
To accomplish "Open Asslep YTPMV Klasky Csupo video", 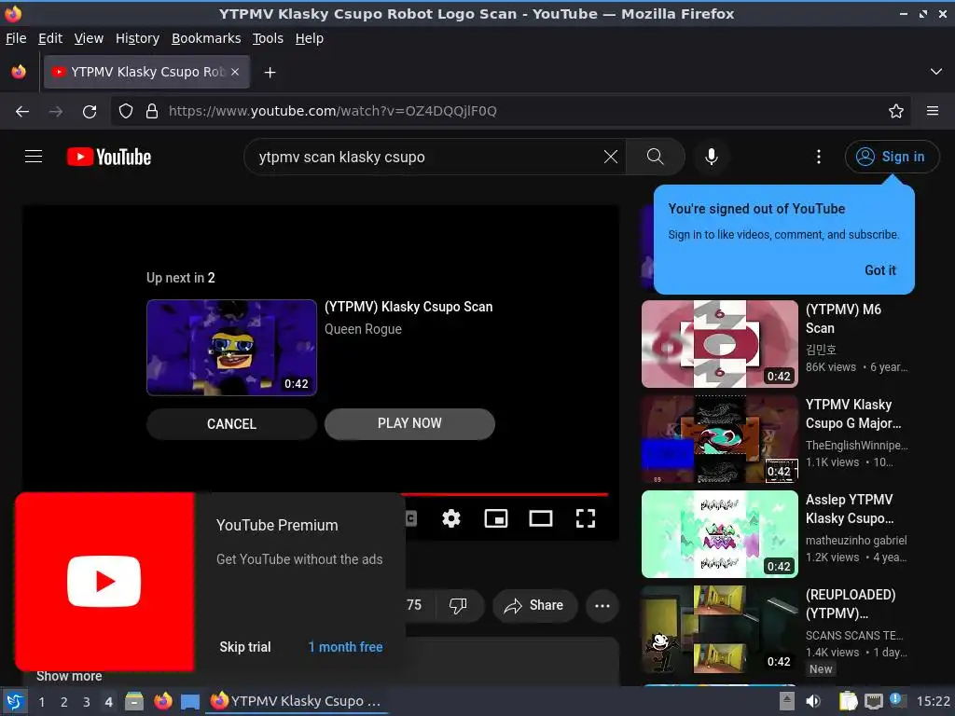I will pyautogui.click(x=719, y=534).
